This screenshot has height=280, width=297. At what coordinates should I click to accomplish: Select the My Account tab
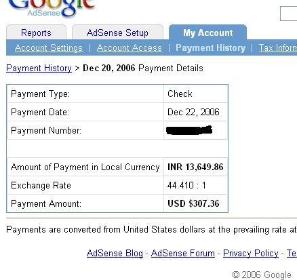click(x=207, y=33)
